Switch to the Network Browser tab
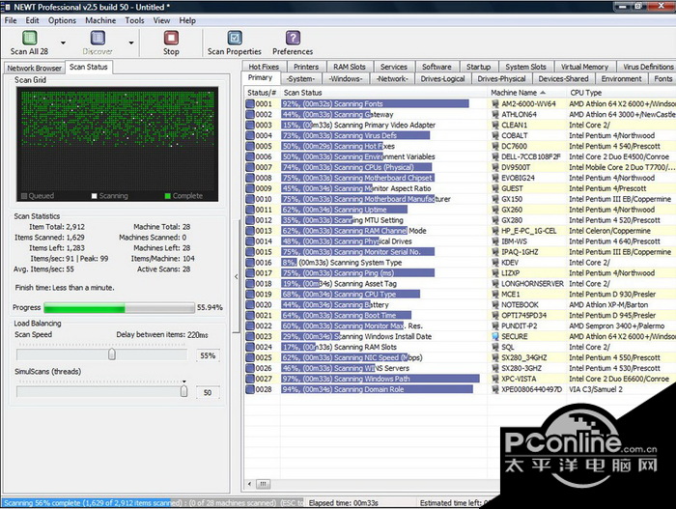676x509 pixels. pyautogui.click(x=34, y=69)
